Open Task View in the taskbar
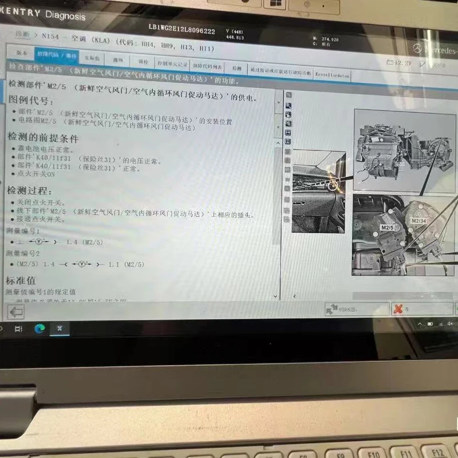 18,329
